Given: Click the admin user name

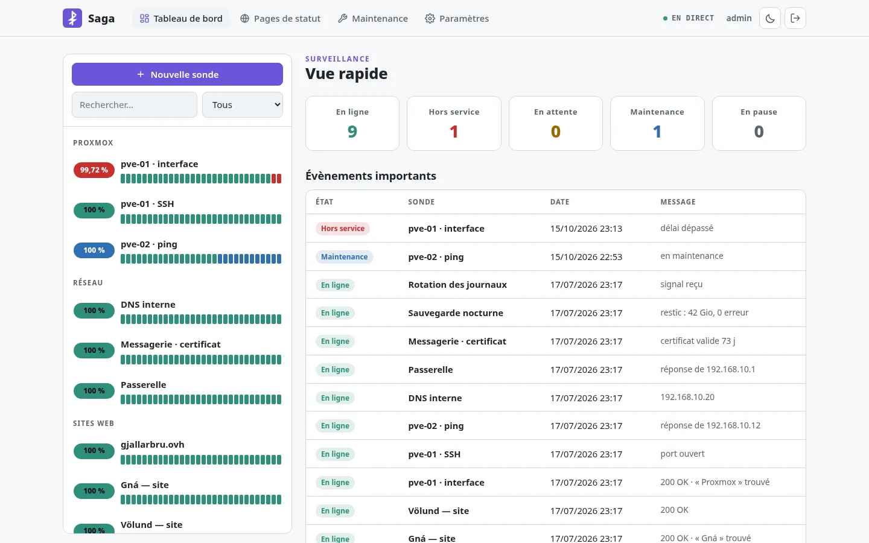Looking at the screenshot, I should 739,18.
